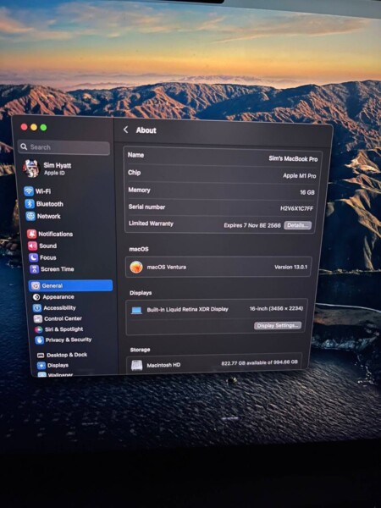
Task: Click warranty text Expires 7 Nov BE 2566
Action: click(252, 225)
